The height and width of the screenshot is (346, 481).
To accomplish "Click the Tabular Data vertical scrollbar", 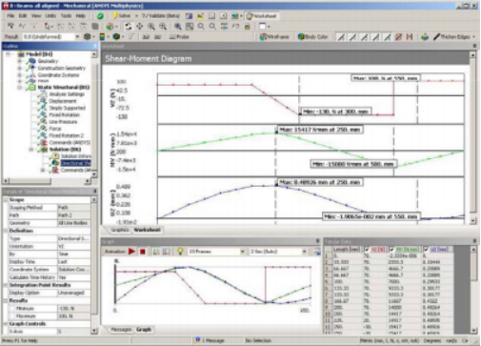I will (x=473, y=290).
